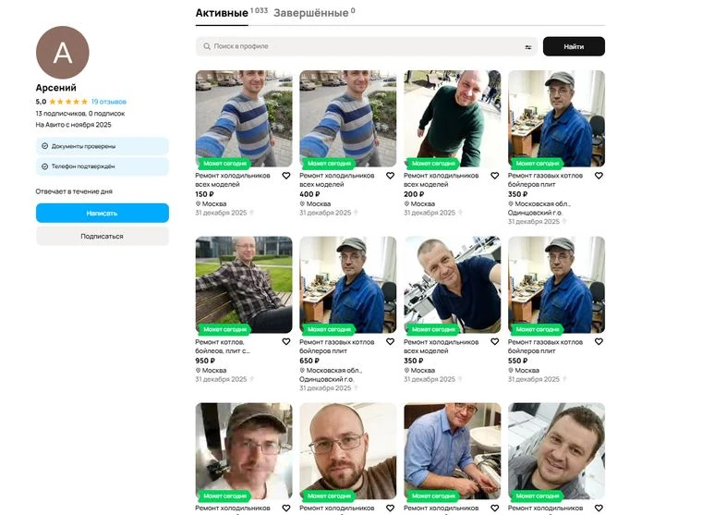Open the man-on-bench photo of the 950 ₽ listing
This screenshot has height=515, width=702.
(x=244, y=285)
